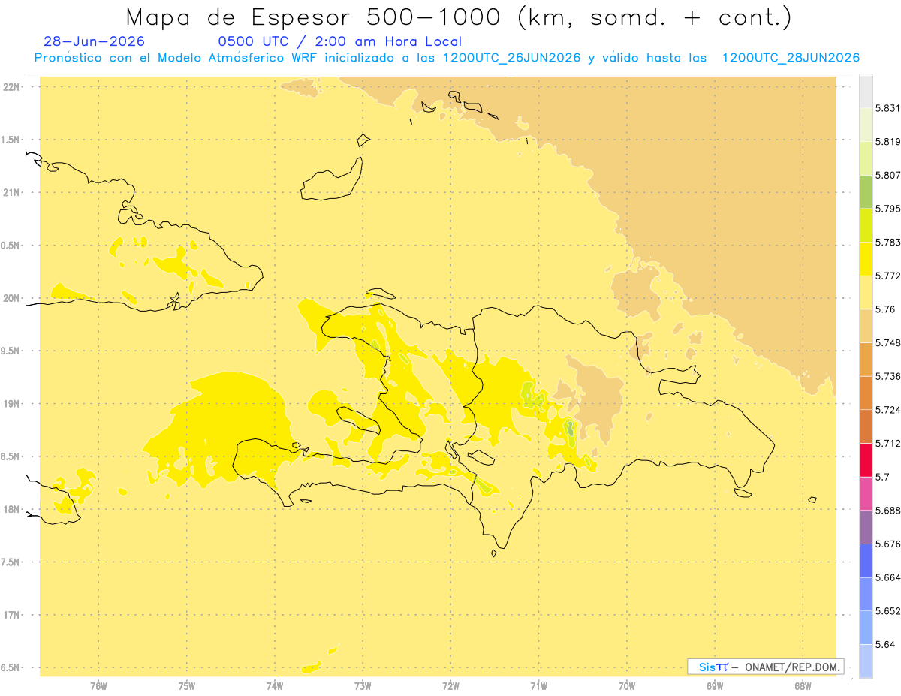Click the "21N" latitude label

pyautogui.click(x=11, y=193)
